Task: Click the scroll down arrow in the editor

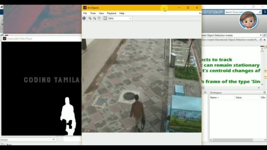Action: point(262,84)
